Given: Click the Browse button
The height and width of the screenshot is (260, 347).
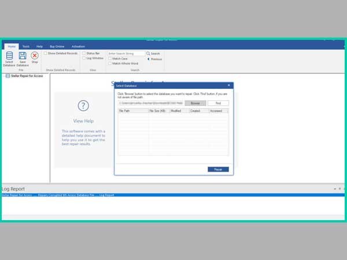Looking at the screenshot, I should [195, 103].
